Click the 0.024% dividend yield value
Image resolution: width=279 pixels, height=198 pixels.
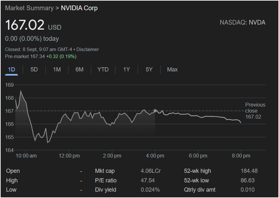(x=150, y=190)
